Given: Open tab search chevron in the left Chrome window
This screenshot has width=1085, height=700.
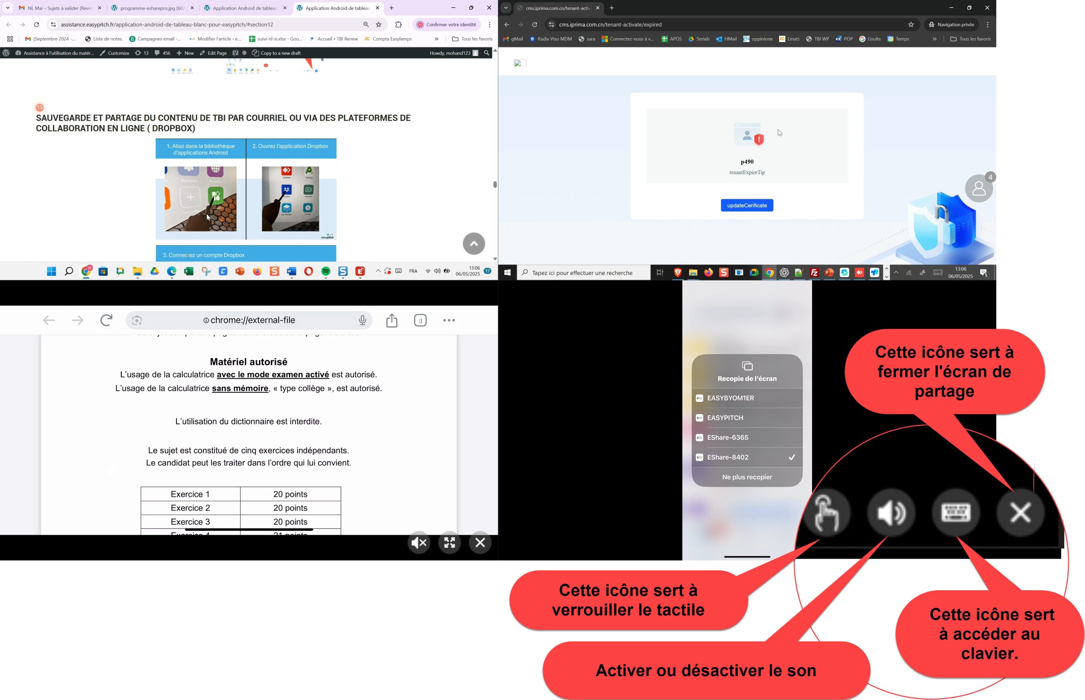Looking at the screenshot, I should coord(7,8).
